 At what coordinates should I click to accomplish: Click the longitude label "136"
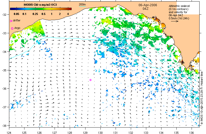click(192, 133)
